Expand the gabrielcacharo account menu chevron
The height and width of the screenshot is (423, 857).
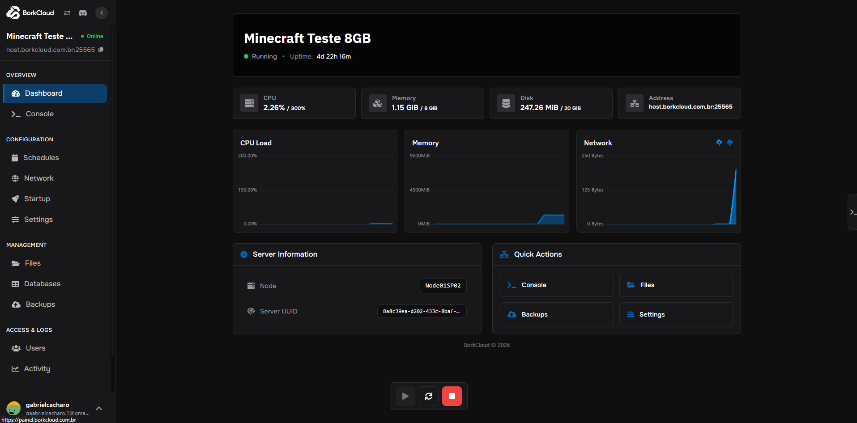pos(98,408)
